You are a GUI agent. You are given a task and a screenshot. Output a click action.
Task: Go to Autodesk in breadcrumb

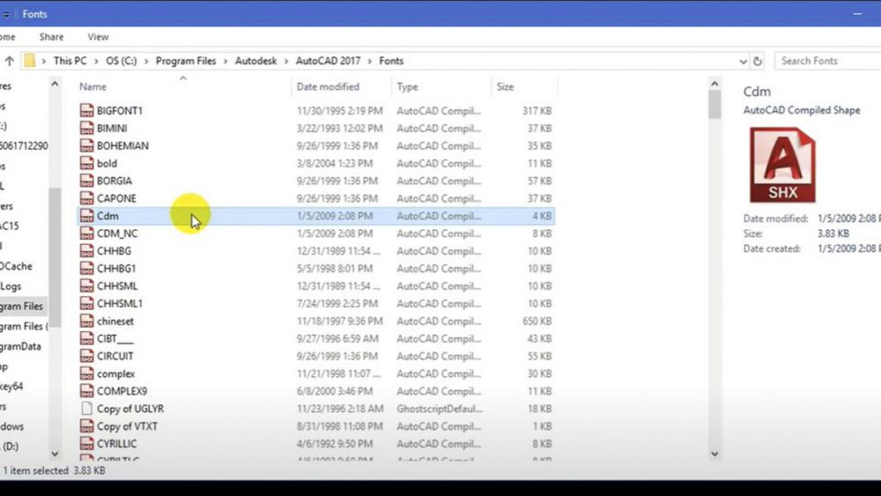pos(255,61)
